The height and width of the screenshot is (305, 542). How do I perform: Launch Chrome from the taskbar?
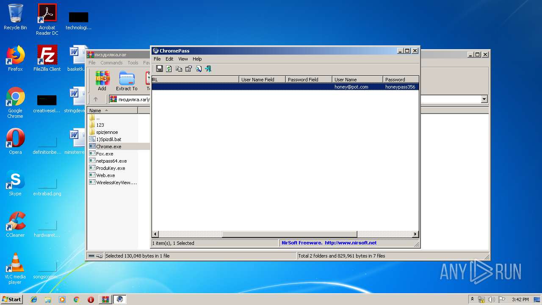click(x=76, y=299)
